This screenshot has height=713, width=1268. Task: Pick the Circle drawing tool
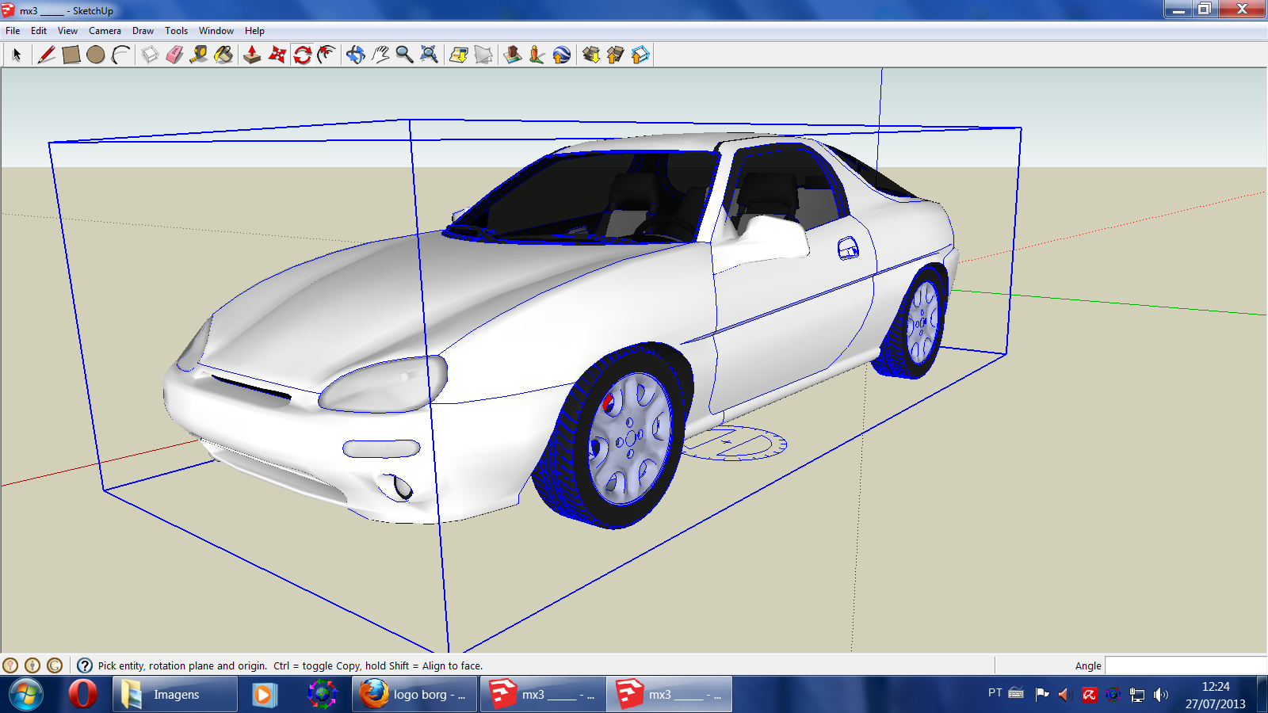[x=96, y=55]
